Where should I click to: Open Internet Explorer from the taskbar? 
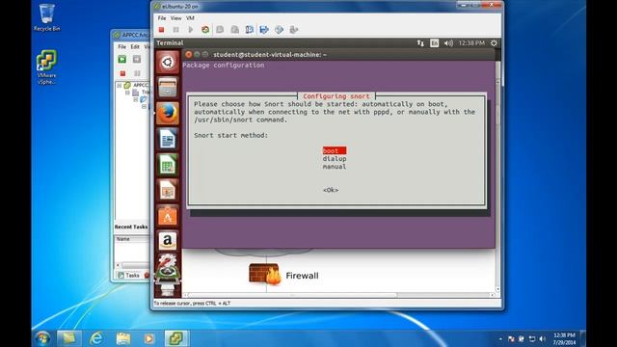pos(95,338)
